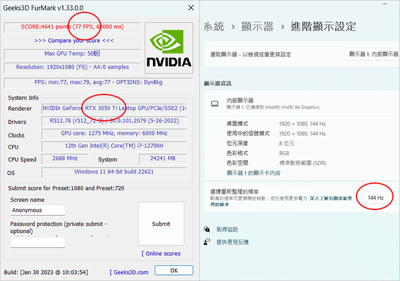Click the 取得協助 link
The width and height of the screenshot is (400, 281).
(x=227, y=229)
